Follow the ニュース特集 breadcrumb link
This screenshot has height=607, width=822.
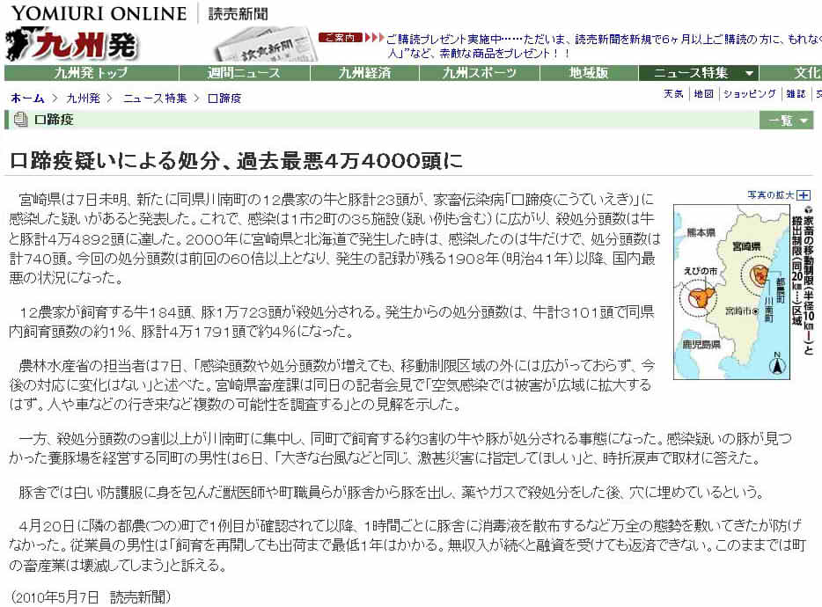(155, 98)
